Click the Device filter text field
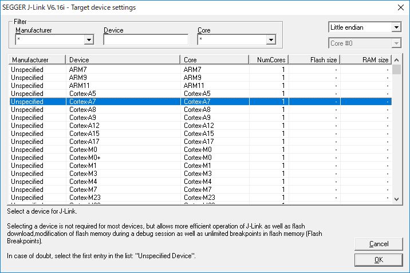The image size is (410, 273). (145, 39)
